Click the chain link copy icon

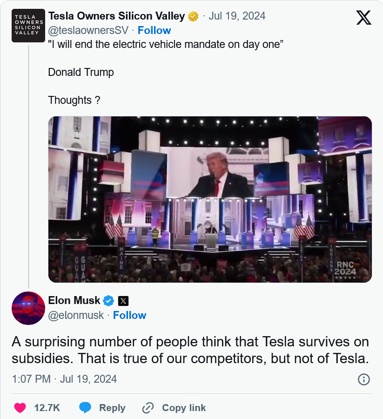[148, 408]
